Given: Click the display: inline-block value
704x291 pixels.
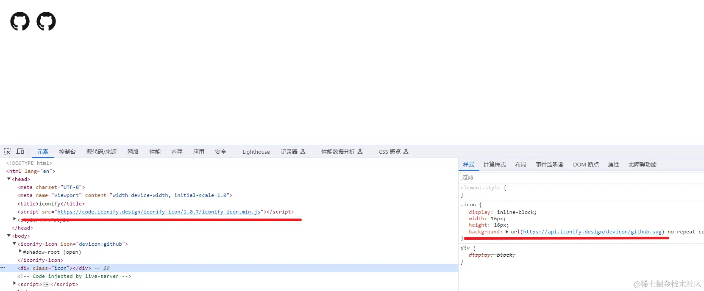Looking at the screenshot, I should [x=516, y=212].
